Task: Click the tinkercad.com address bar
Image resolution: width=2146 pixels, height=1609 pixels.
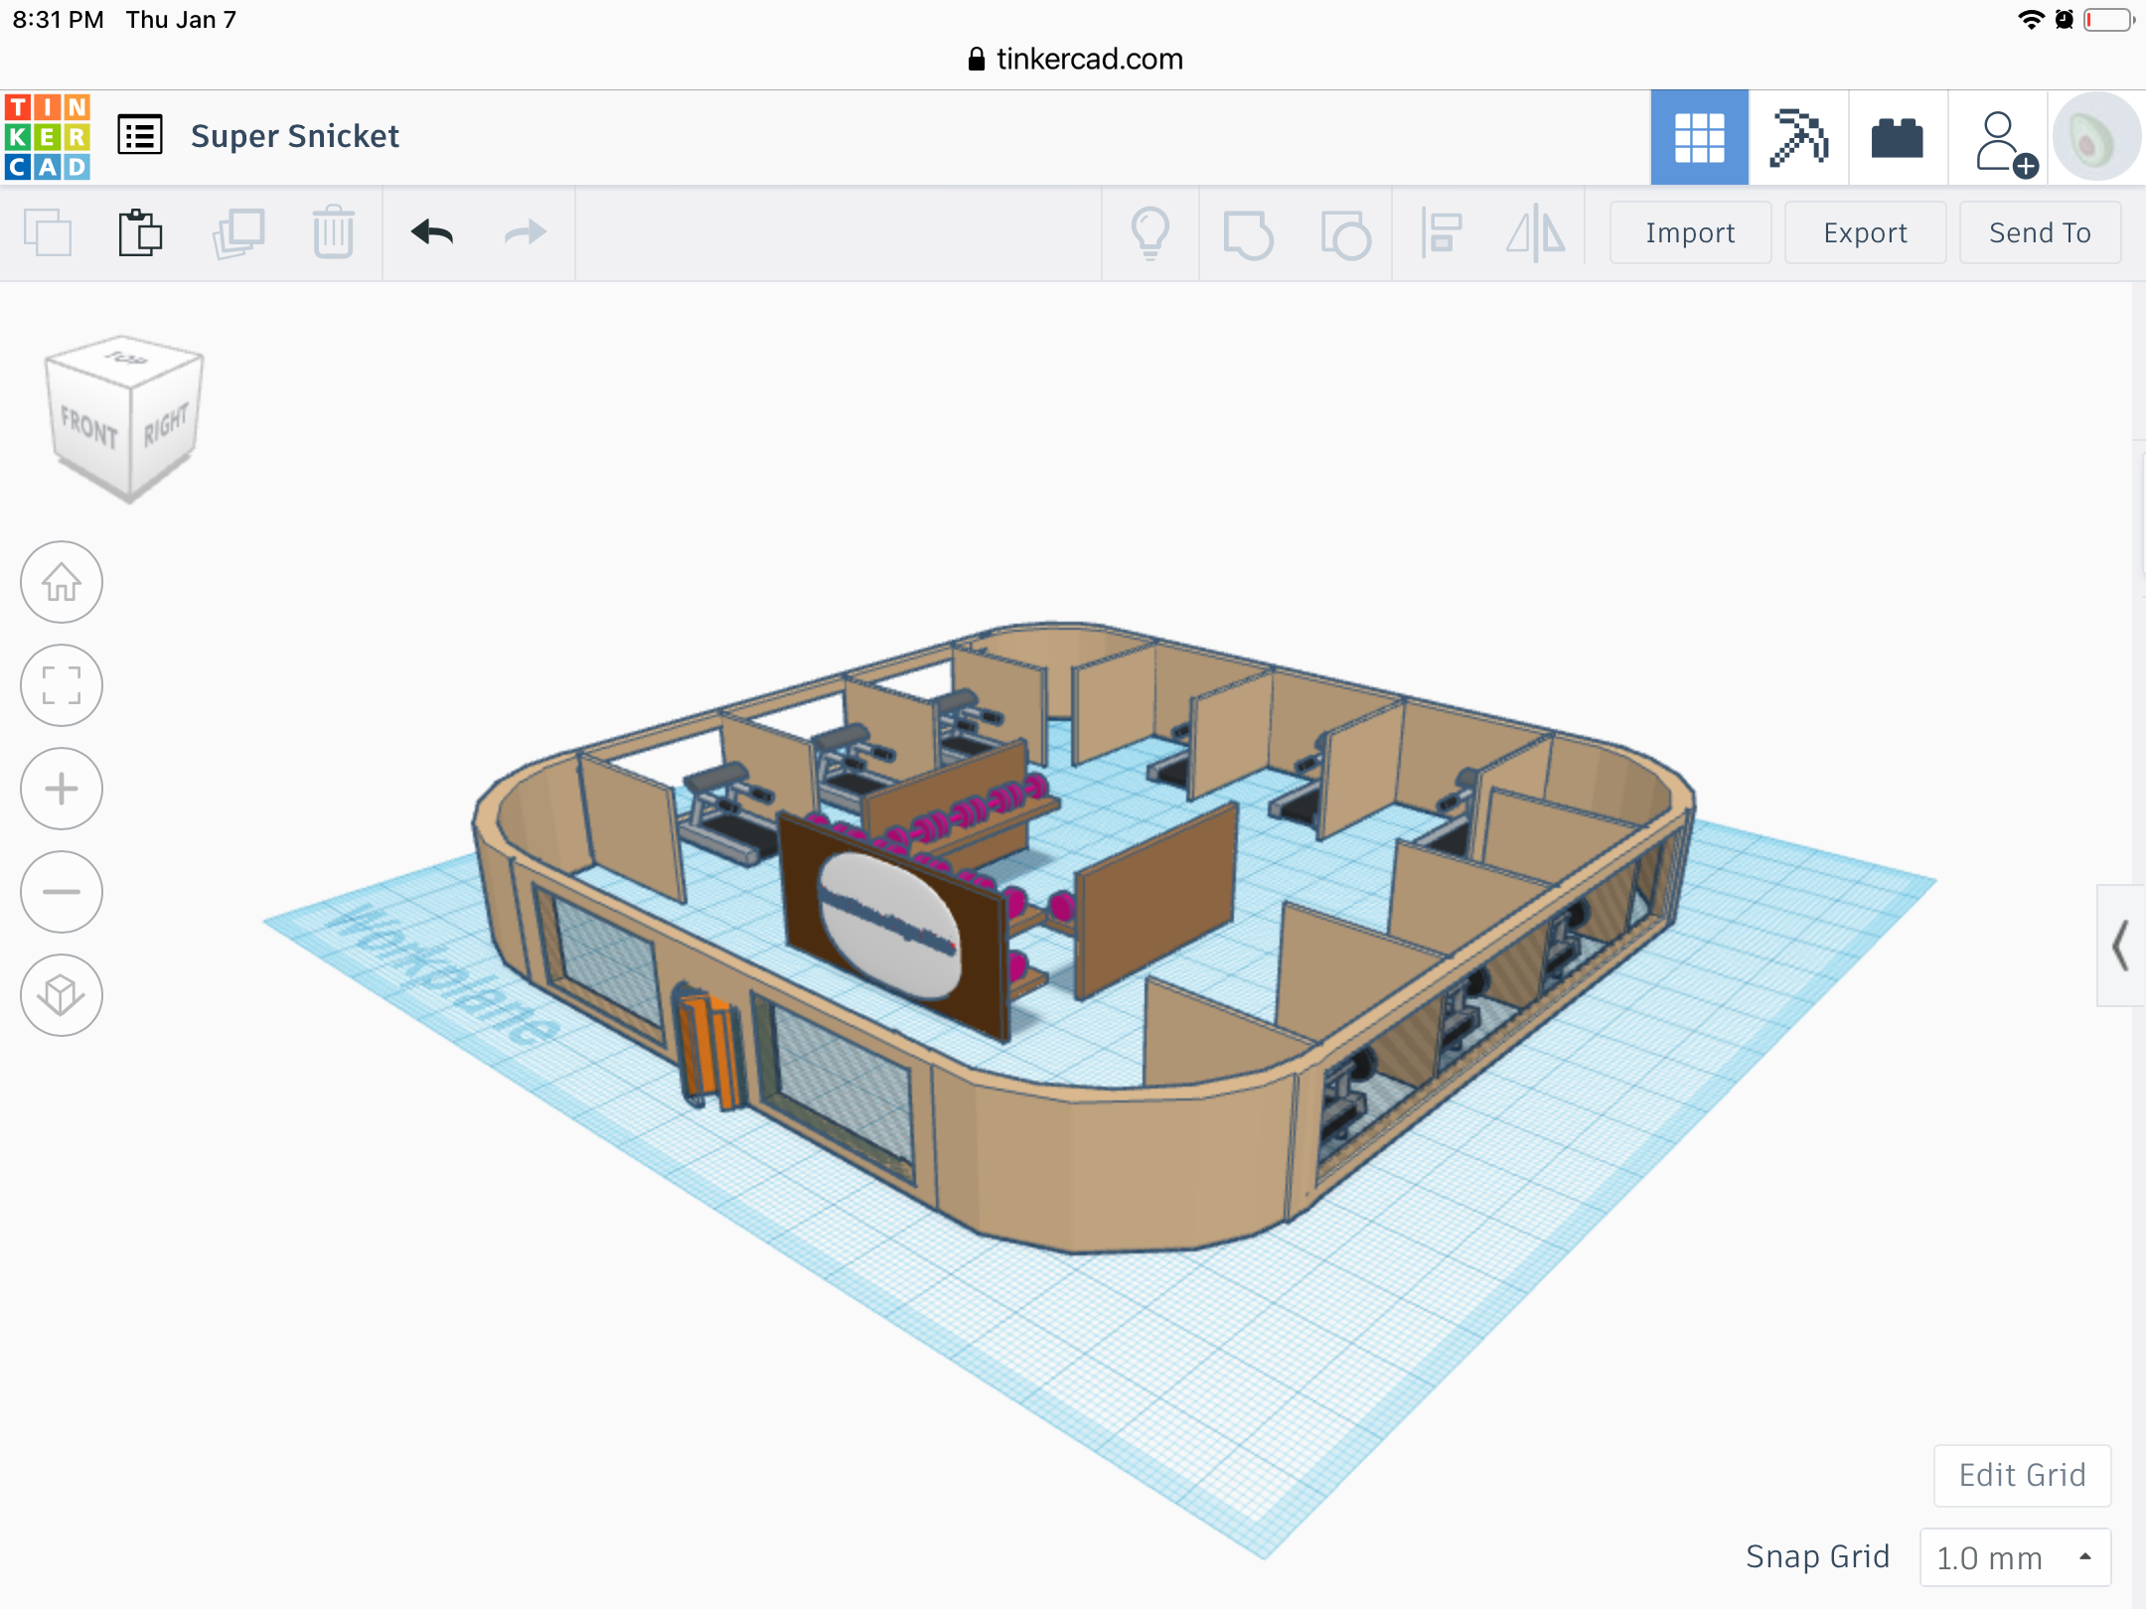Action: click(x=1075, y=59)
